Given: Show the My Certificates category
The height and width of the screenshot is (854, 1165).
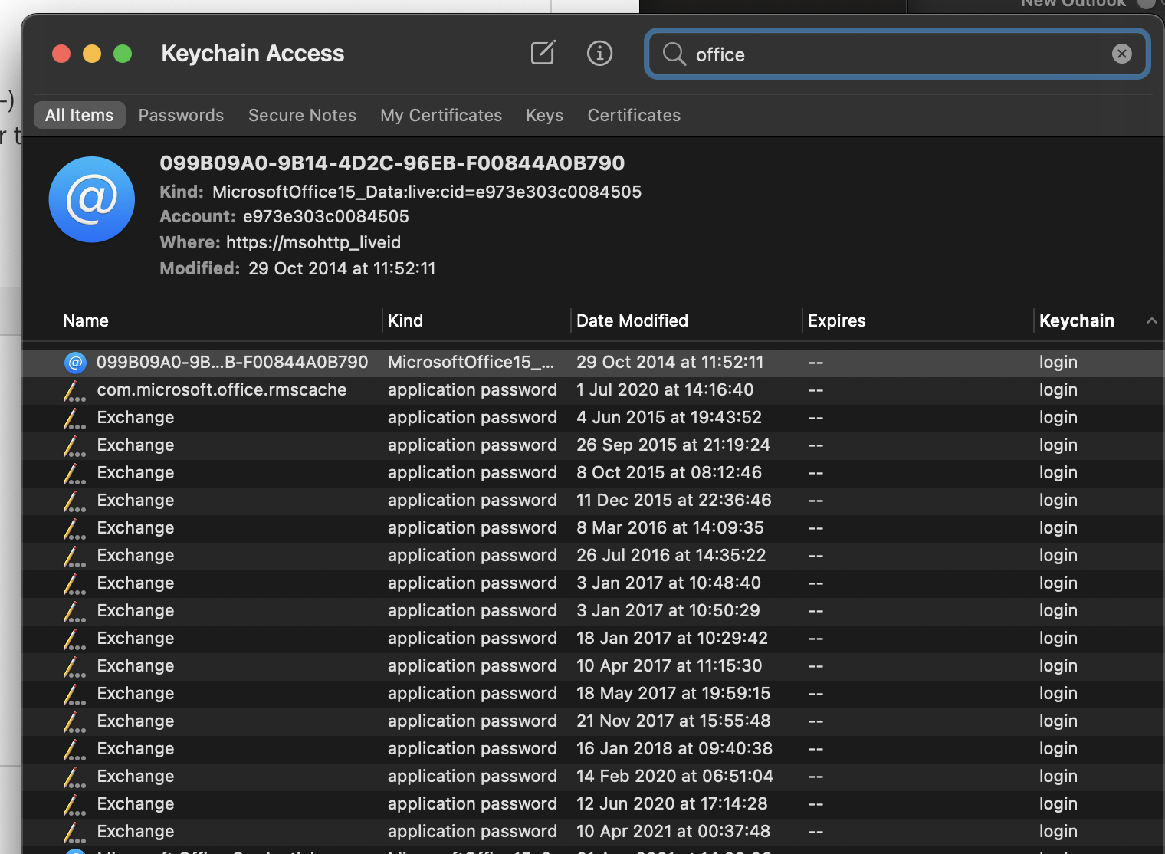Looking at the screenshot, I should (441, 115).
